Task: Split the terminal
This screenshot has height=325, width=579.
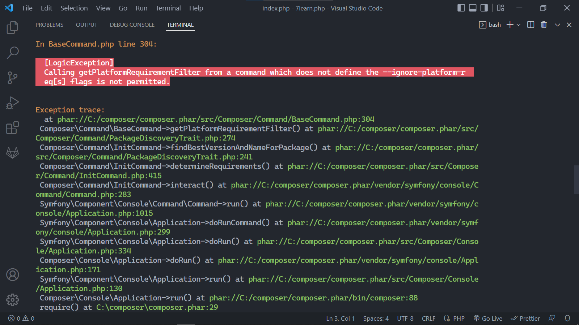Action: pos(531,25)
